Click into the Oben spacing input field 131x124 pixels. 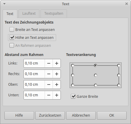point(34,85)
